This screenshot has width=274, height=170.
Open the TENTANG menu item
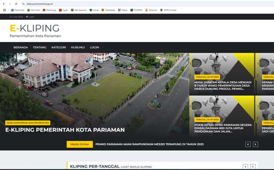[x=40, y=48]
